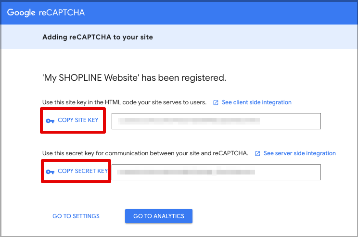The height and width of the screenshot is (237, 358).
Task: Copy the site key using COPY SITE KEY
Action: click(x=73, y=120)
